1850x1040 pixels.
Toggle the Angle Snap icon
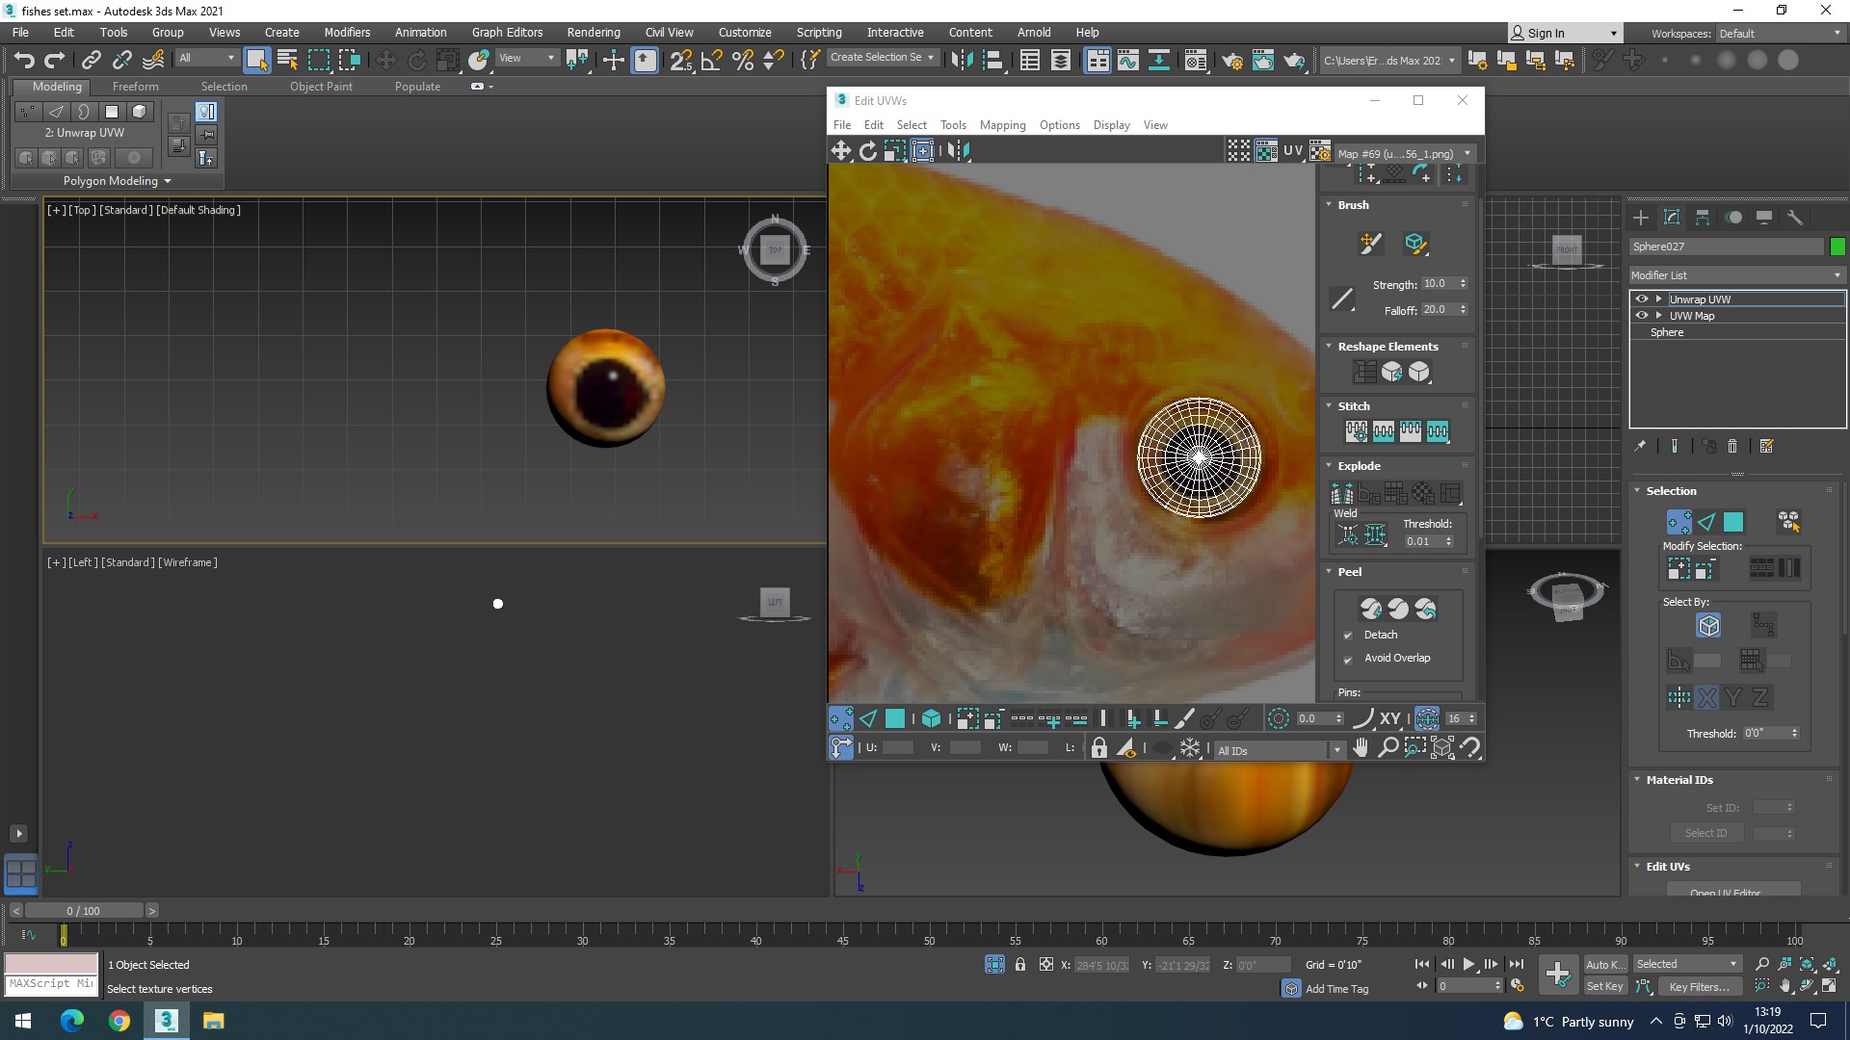[712, 60]
